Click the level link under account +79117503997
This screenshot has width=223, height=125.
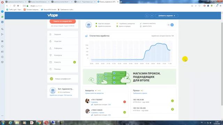pyautogui.click(x=94, y=102)
